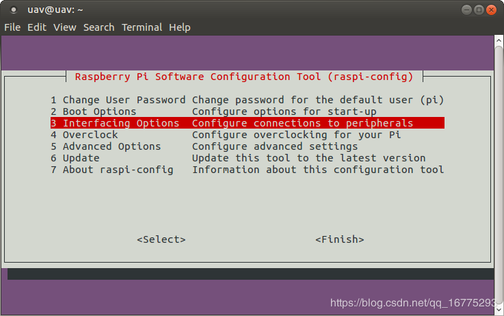Open the Edit menu
This screenshot has height=316, width=504.
[37, 27]
